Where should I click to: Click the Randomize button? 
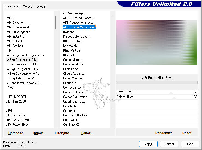[x=164, y=133]
